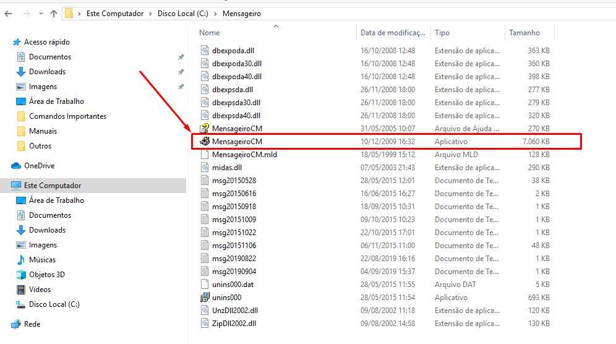
Task: Click the MensageiroCM help file icon
Action: (x=205, y=128)
